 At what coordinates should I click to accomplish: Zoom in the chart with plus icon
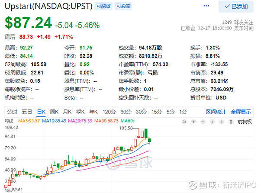click(x=193, y=122)
